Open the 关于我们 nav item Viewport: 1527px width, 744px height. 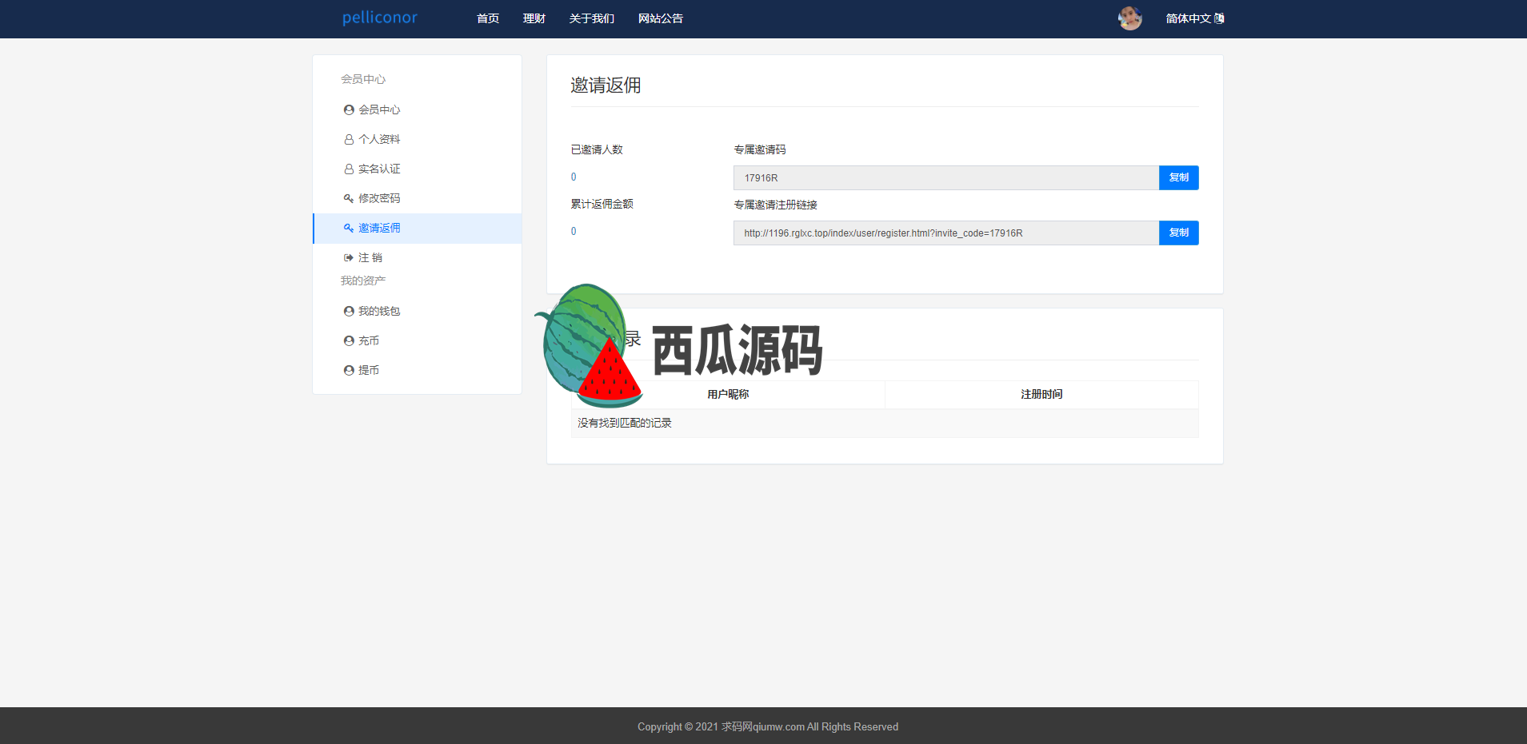pos(592,18)
